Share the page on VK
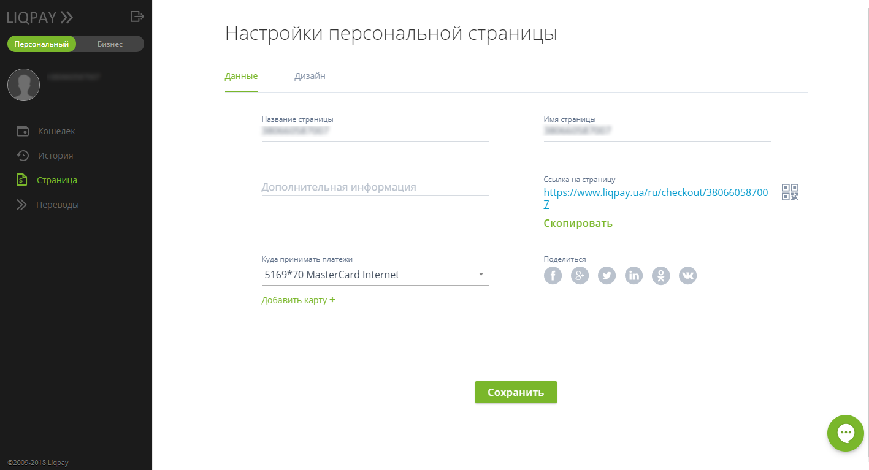Screen dimensions: 869x470 [687, 275]
